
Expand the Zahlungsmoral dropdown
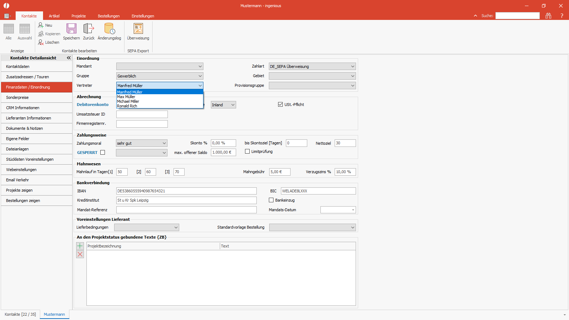pyautogui.click(x=142, y=143)
